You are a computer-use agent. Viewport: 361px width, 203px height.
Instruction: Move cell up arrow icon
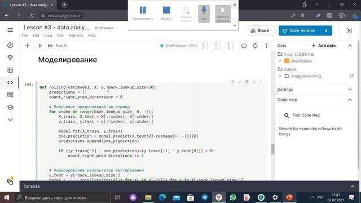click(233, 82)
